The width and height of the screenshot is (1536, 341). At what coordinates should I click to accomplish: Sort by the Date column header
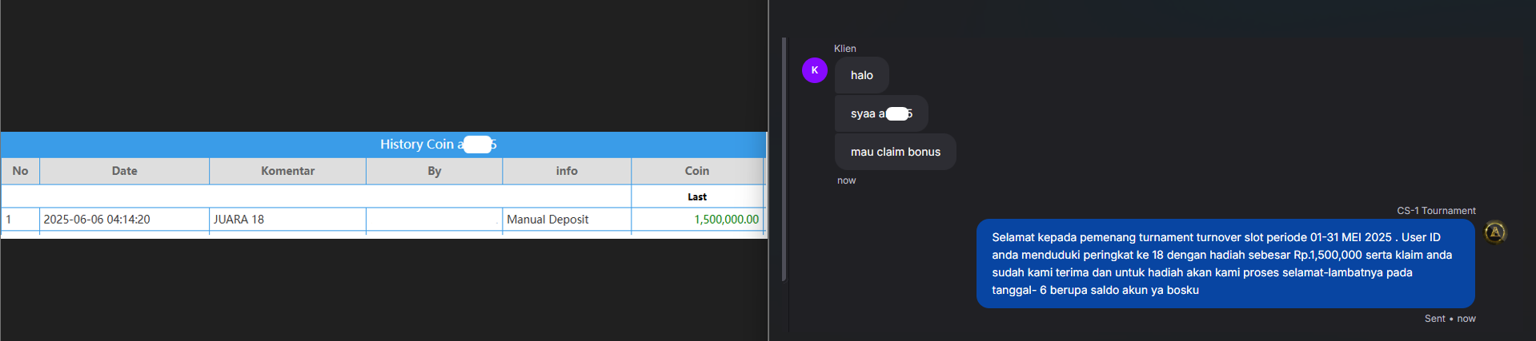(124, 171)
